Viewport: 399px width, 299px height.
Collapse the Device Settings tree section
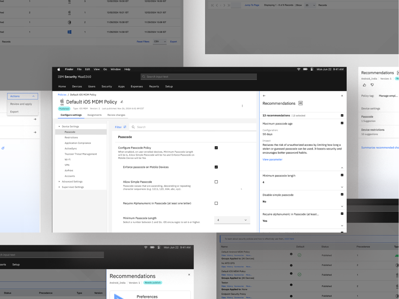pyautogui.click(x=59, y=127)
